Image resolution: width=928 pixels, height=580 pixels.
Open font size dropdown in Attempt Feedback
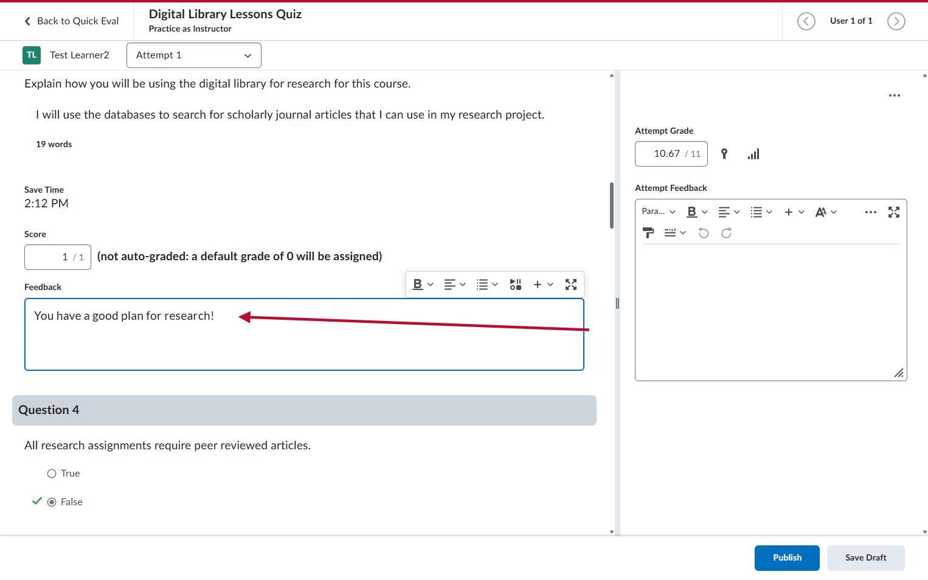[826, 212]
